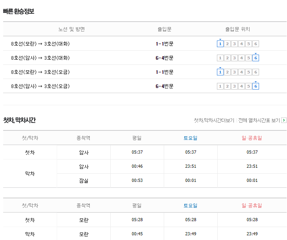Click highlighted door 6 icon for 8호선(암사)→3호선(오금)
Viewport: 287px width, 240px height.
(x=256, y=86)
